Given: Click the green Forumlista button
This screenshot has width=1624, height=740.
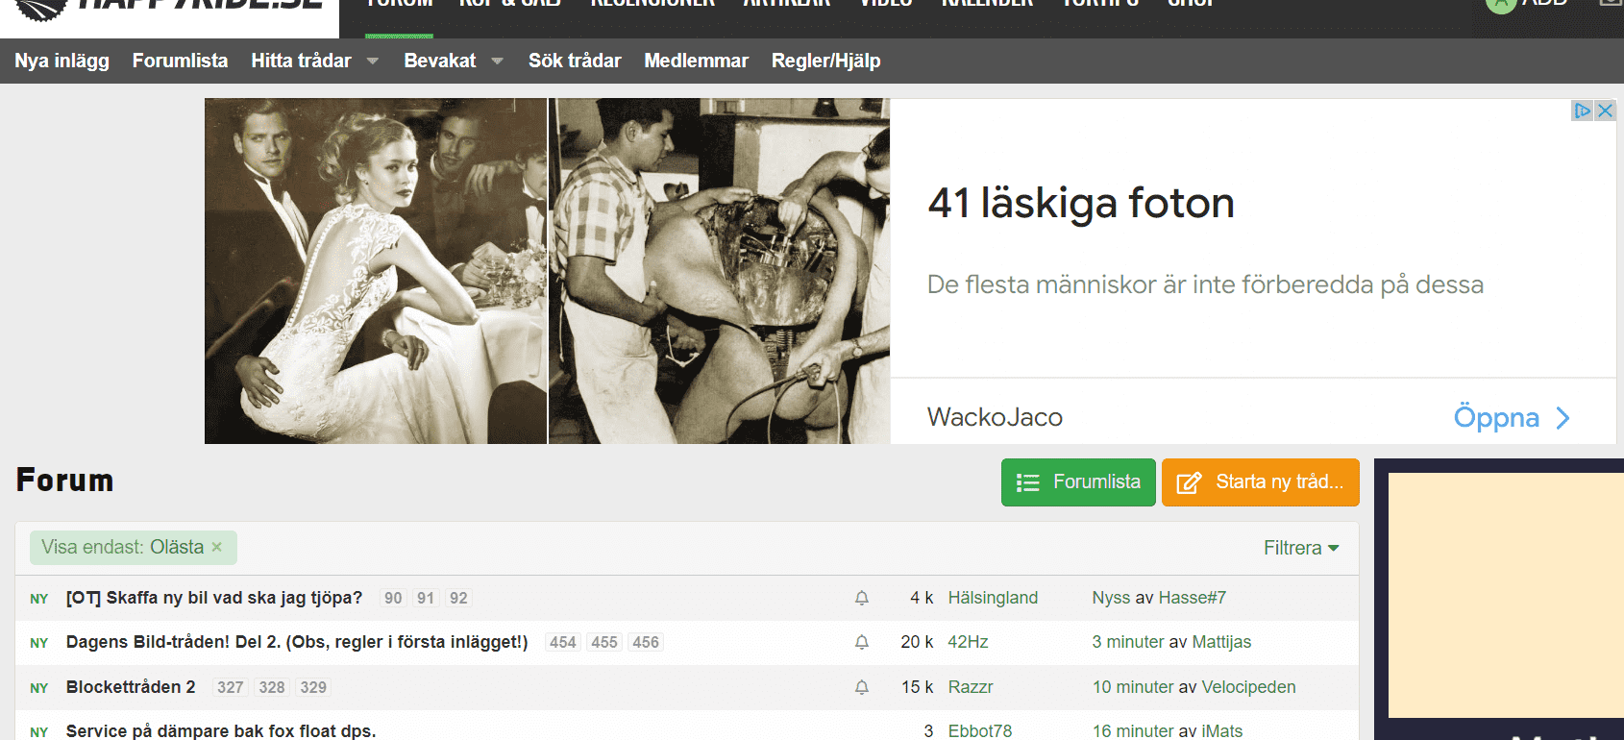Looking at the screenshot, I should tap(1078, 482).
